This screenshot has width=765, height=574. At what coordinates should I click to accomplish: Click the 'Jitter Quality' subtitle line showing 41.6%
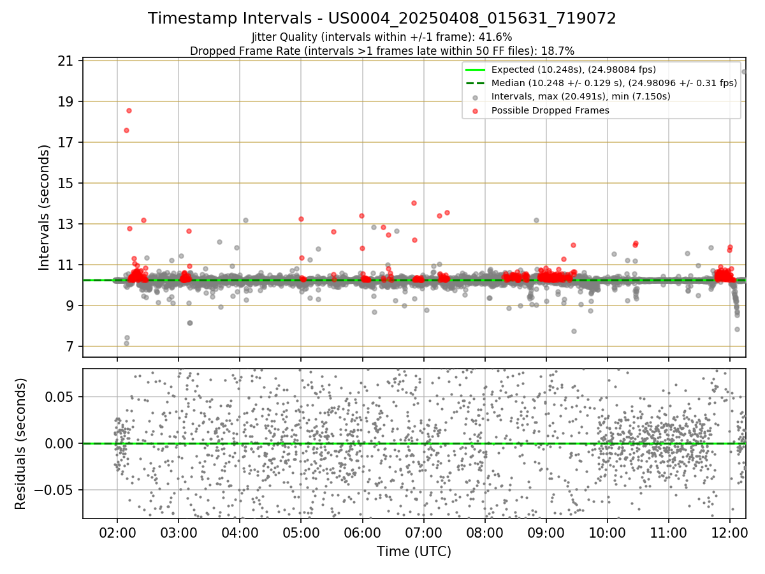tap(382, 38)
